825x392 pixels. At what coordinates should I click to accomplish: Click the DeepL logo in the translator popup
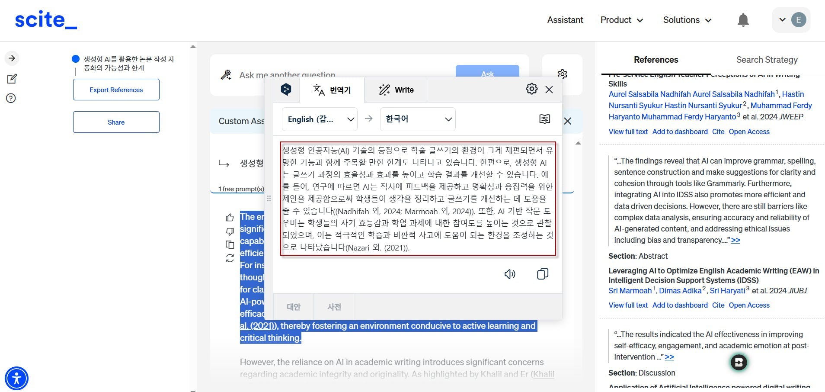(x=286, y=90)
